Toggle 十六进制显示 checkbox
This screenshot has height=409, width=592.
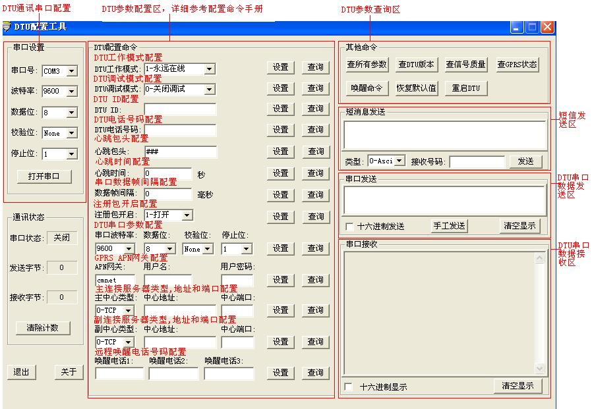pos(349,387)
